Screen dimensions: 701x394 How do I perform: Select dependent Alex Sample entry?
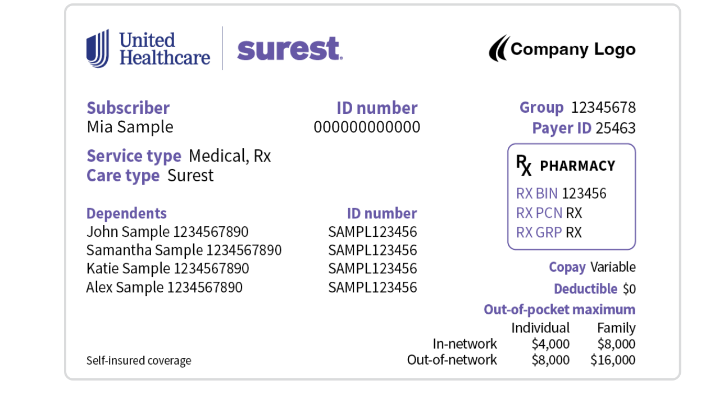[x=164, y=288]
